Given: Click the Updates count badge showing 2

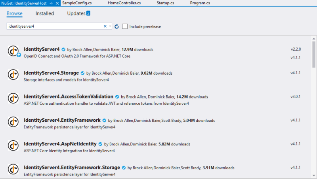Looking at the screenshot, I should (x=88, y=13).
